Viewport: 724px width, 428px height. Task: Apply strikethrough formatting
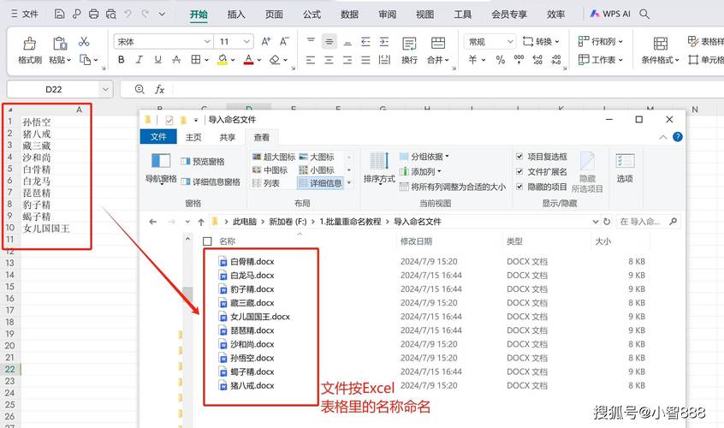click(176, 60)
